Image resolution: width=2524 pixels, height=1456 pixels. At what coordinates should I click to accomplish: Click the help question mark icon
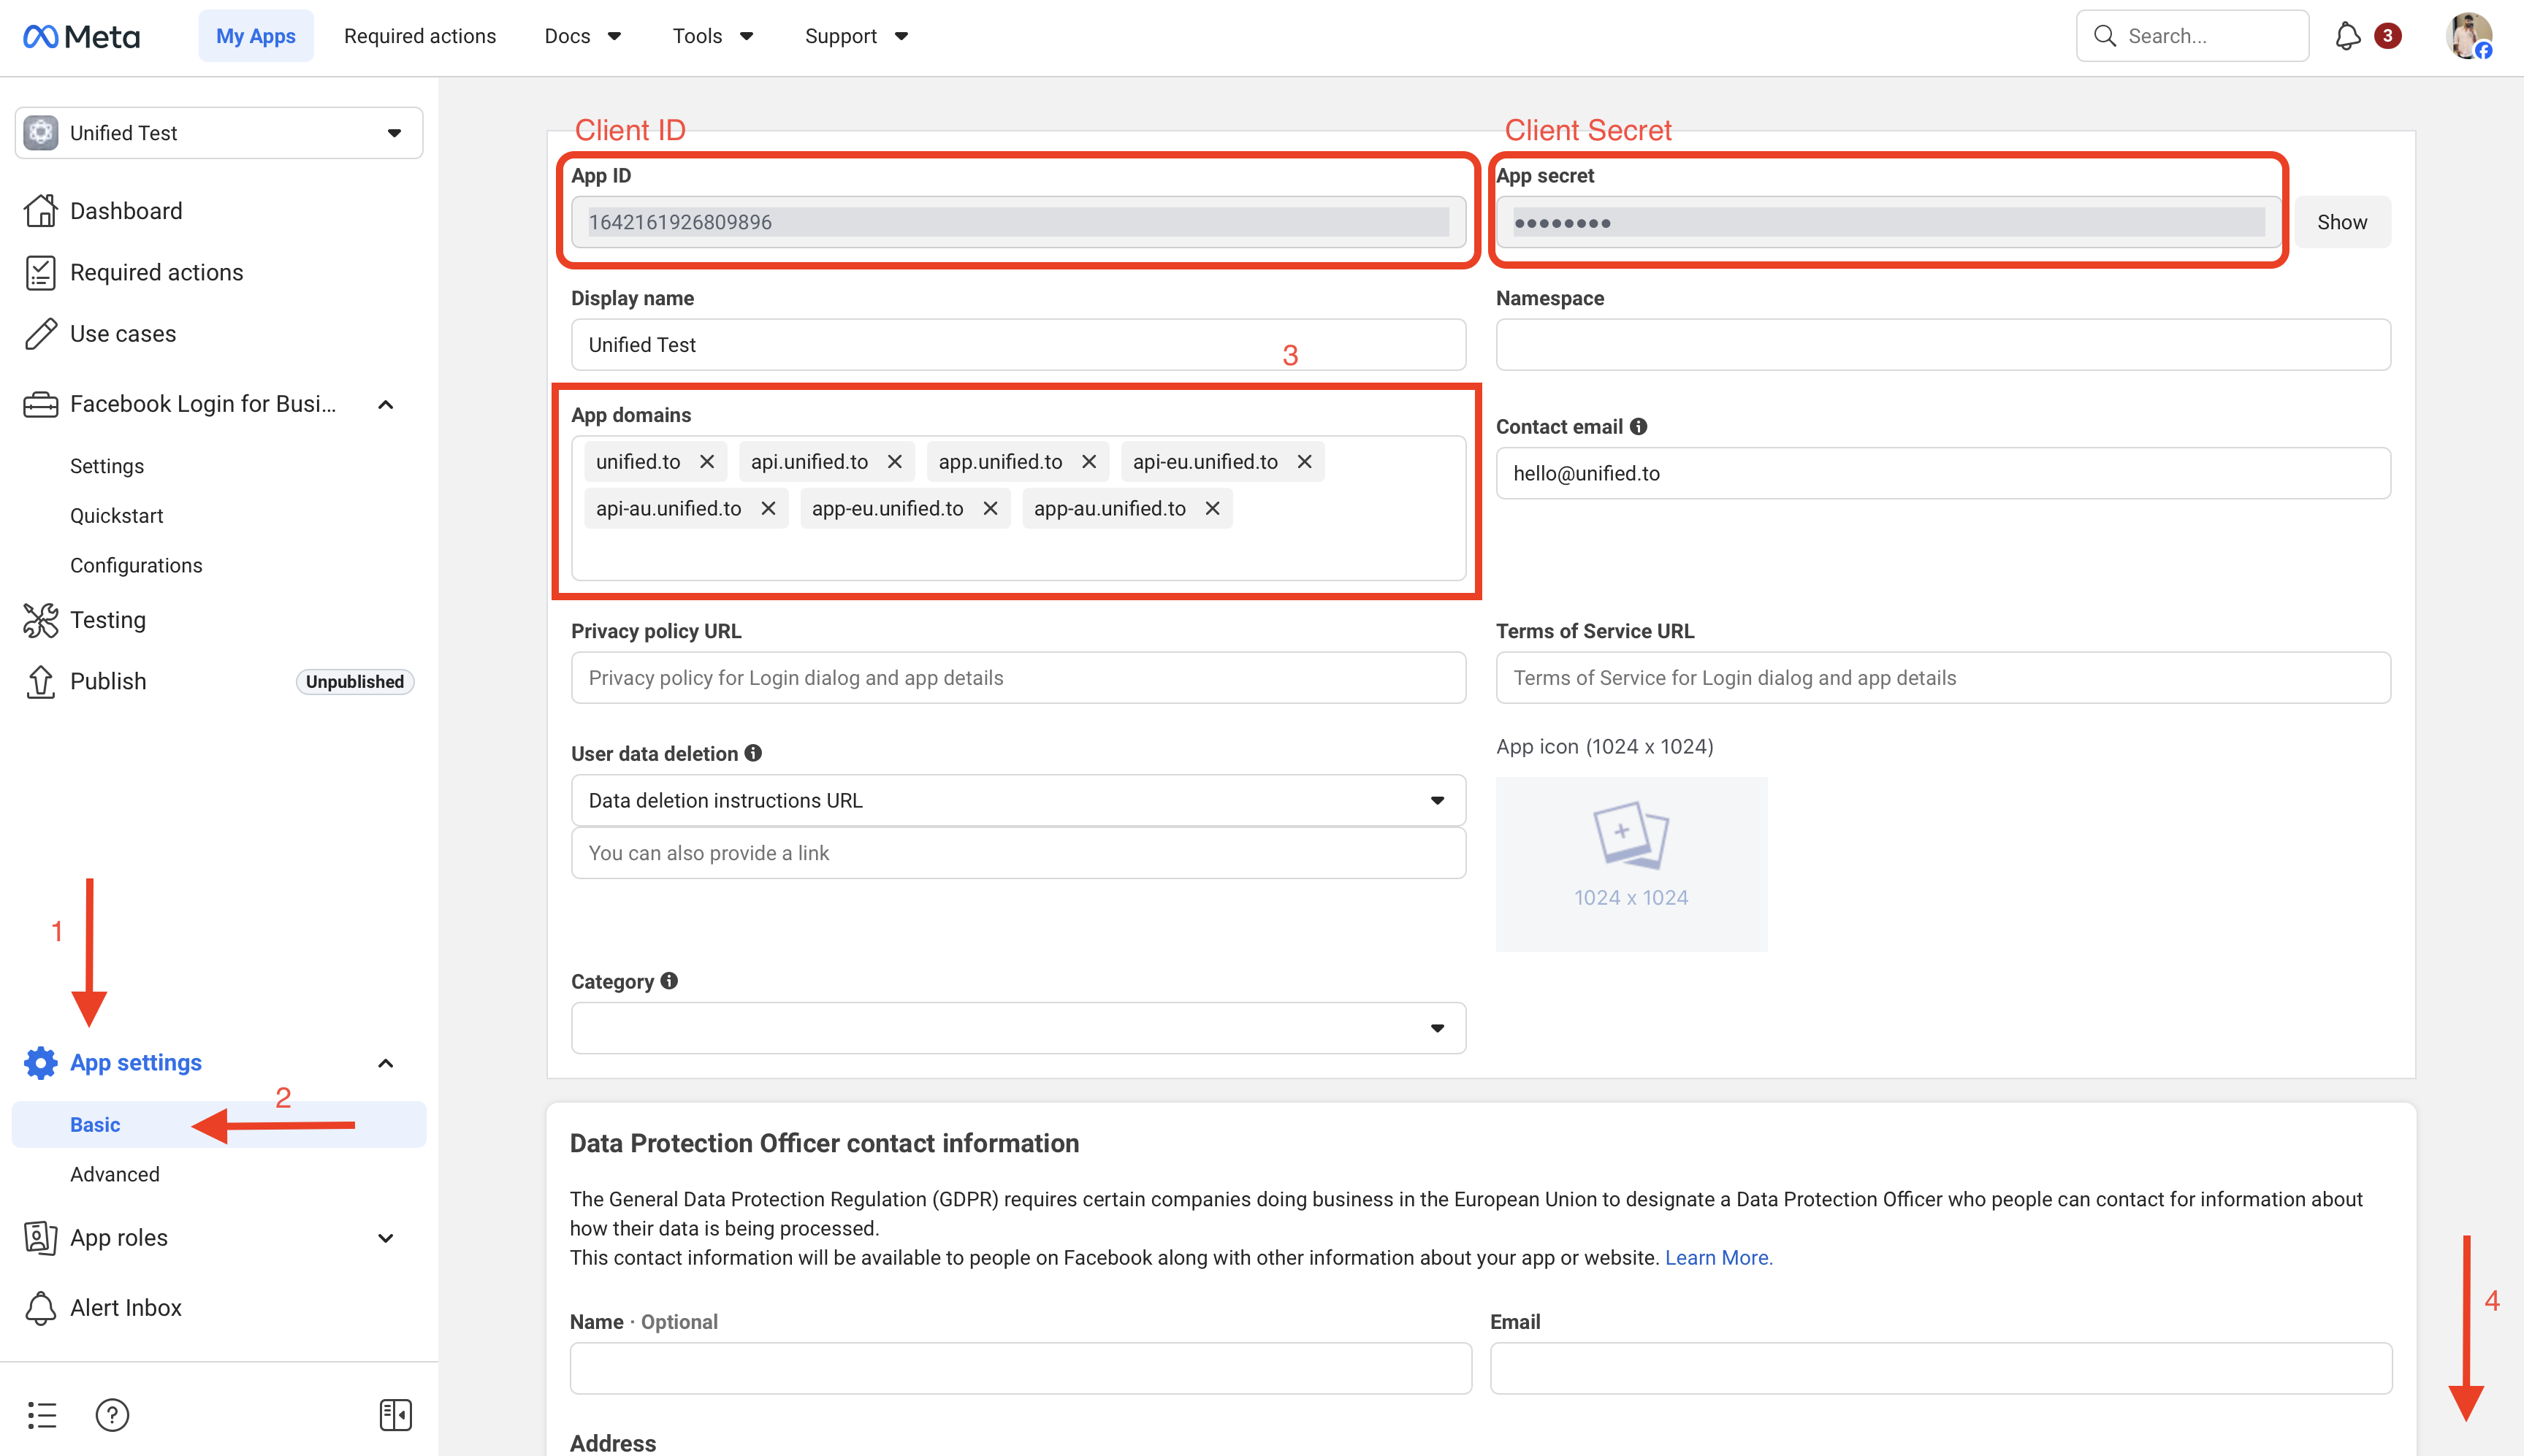[x=112, y=1414]
